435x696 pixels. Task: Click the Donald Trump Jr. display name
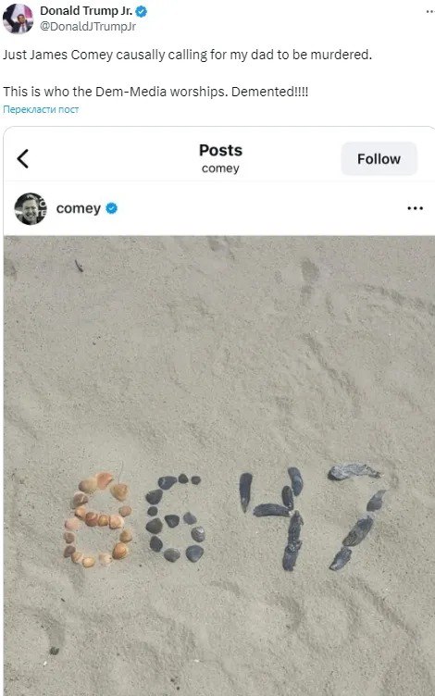(86, 11)
